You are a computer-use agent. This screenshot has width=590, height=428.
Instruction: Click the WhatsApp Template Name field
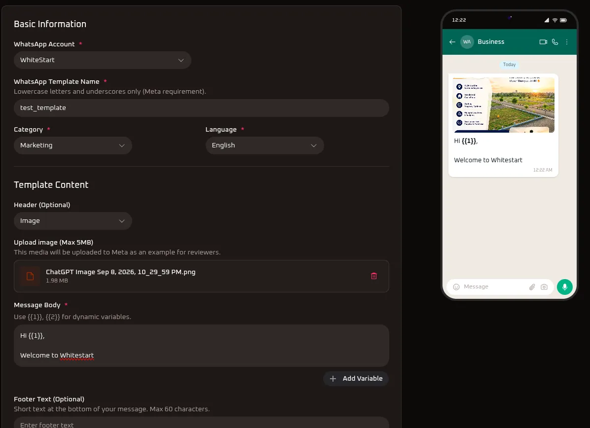[201, 108]
